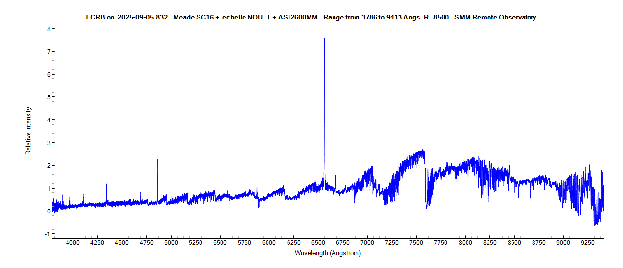
Task: Click the 7000 tick label on x-axis
Action: [x=367, y=242]
